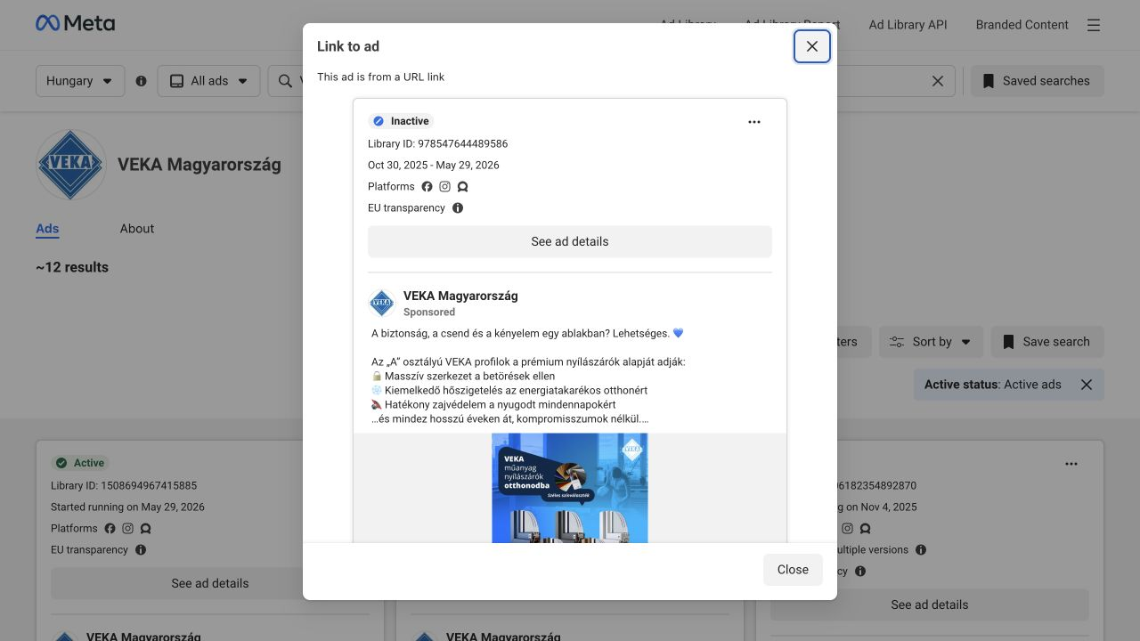Click the Link to ad dialog title

(348, 46)
